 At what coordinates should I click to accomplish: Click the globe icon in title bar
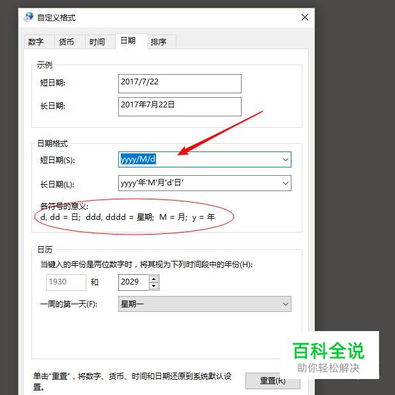[x=29, y=17]
